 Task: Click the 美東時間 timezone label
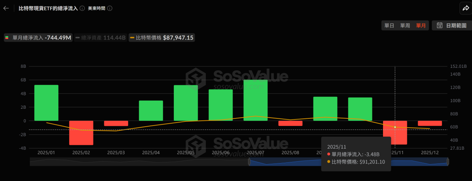[x=96, y=8]
